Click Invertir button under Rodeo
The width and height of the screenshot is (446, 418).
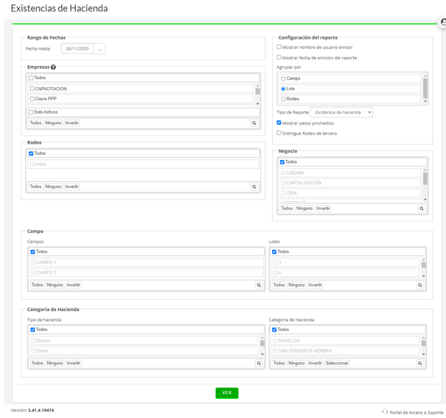[x=72, y=187]
